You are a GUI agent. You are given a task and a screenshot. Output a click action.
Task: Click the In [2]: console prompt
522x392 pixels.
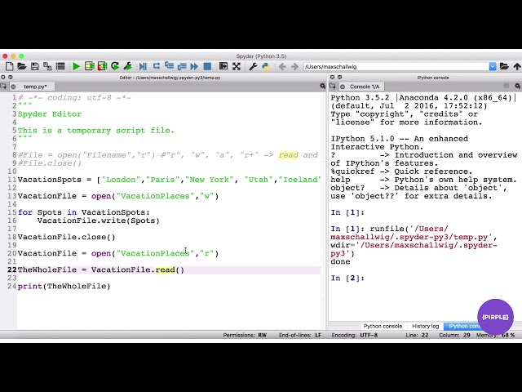[347, 278]
